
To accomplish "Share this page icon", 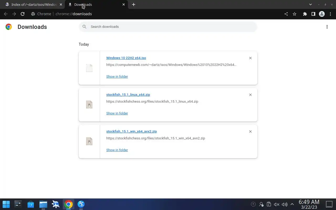I will 286,14.
